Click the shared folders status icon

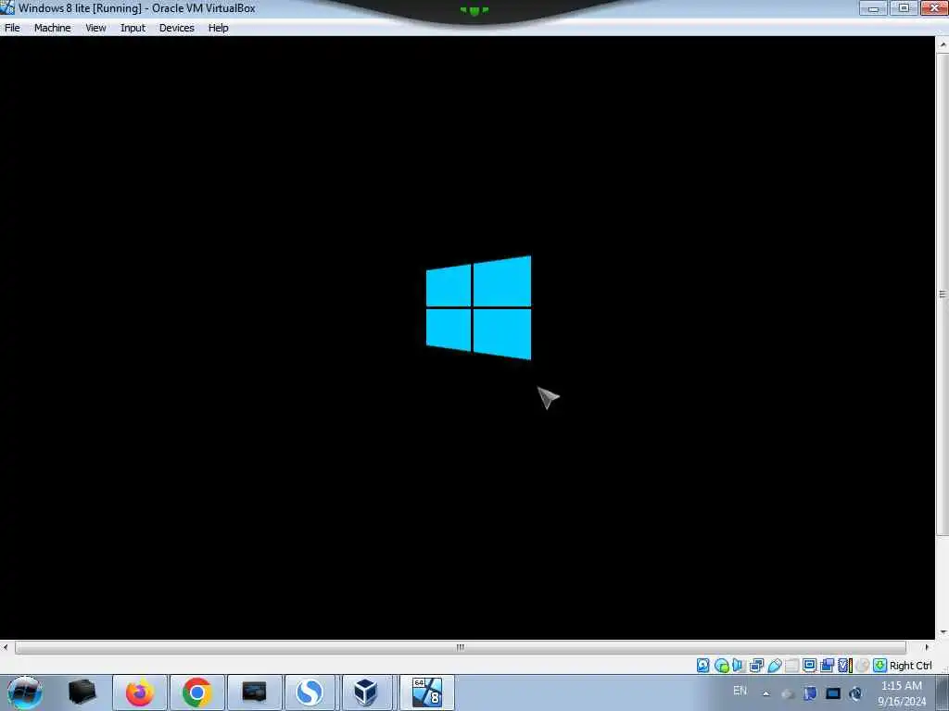pos(791,665)
